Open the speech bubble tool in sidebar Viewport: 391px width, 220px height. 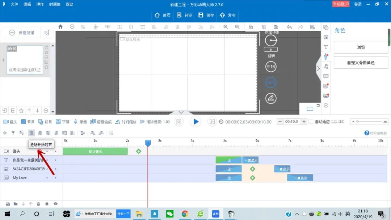pos(326,76)
